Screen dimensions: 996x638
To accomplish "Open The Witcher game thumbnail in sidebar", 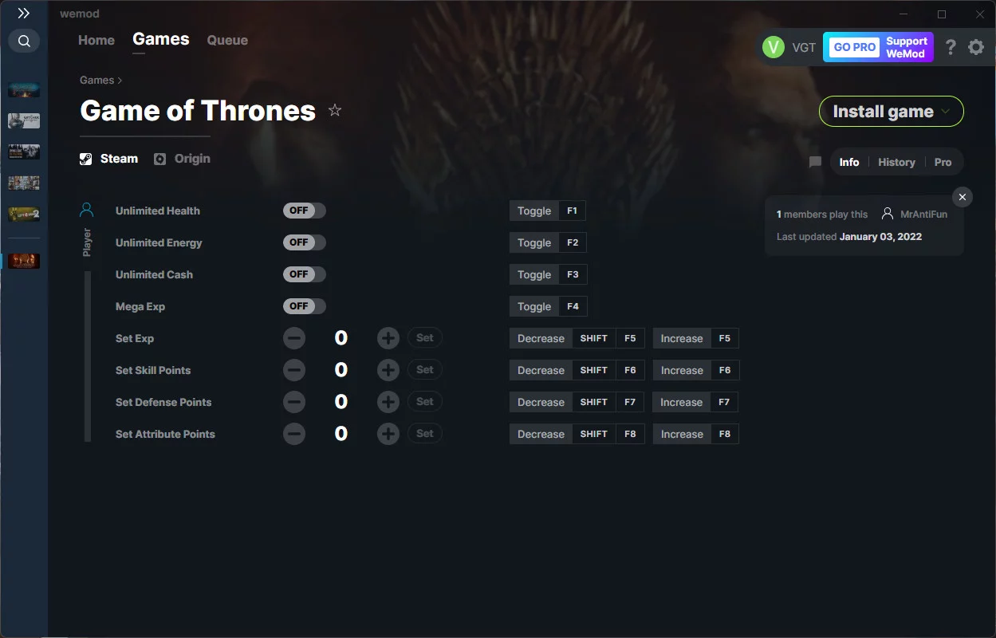I will pyautogui.click(x=24, y=121).
